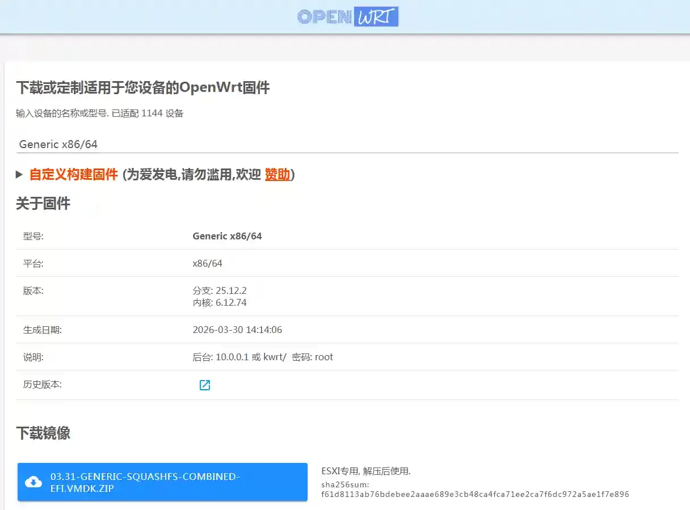
Task: Click the 历史版本: row label
Action: [43, 385]
